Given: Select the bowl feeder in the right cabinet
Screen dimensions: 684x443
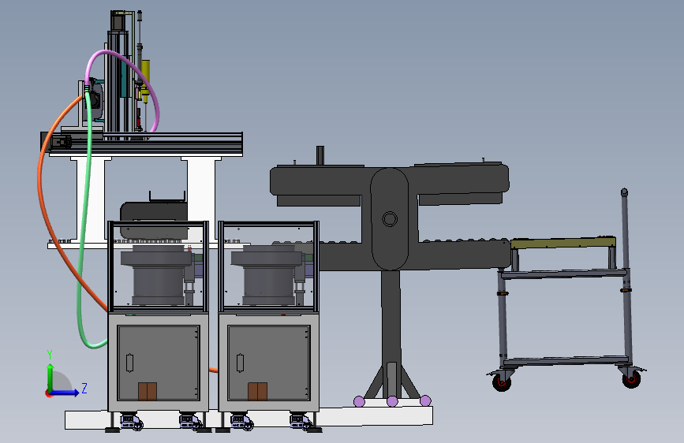Looking at the screenshot, I should click(267, 274).
